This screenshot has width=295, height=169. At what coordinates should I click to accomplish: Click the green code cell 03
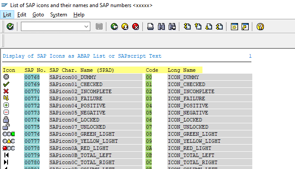[149, 98]
